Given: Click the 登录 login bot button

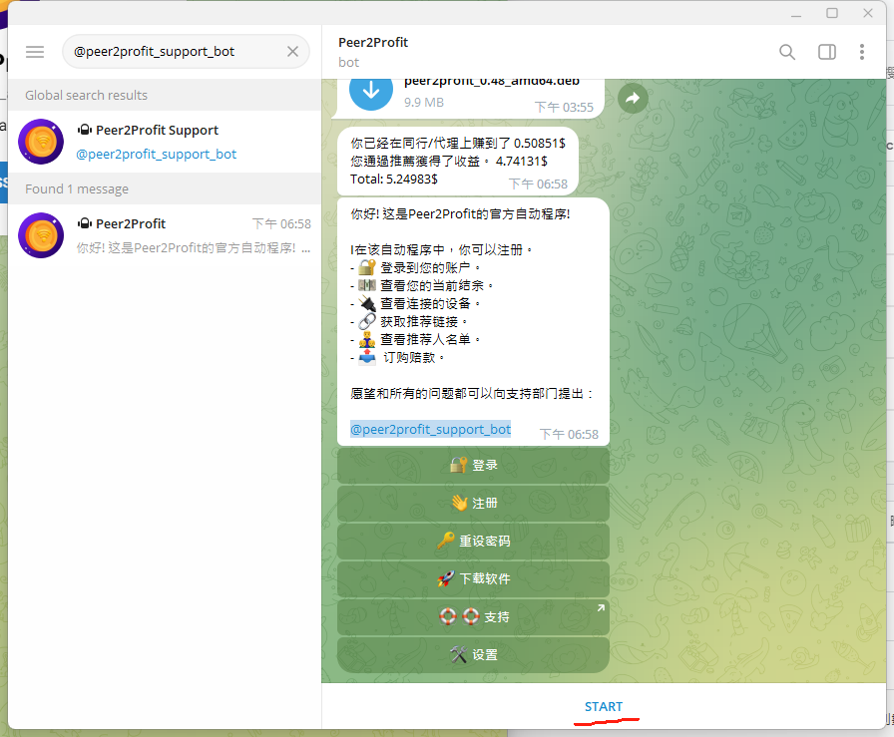Looking at the screenshot, I should [473, 465].
